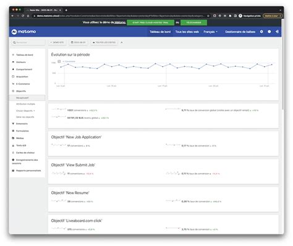Click Objectif 'View Submit Job' heading
The width and height of the screenshot is (293, 246).
tap(73, 165)
